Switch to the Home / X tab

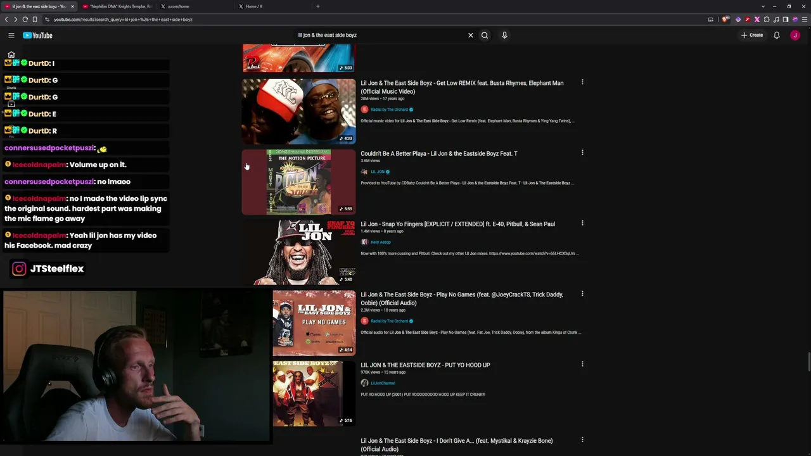(x=272, y=6)
